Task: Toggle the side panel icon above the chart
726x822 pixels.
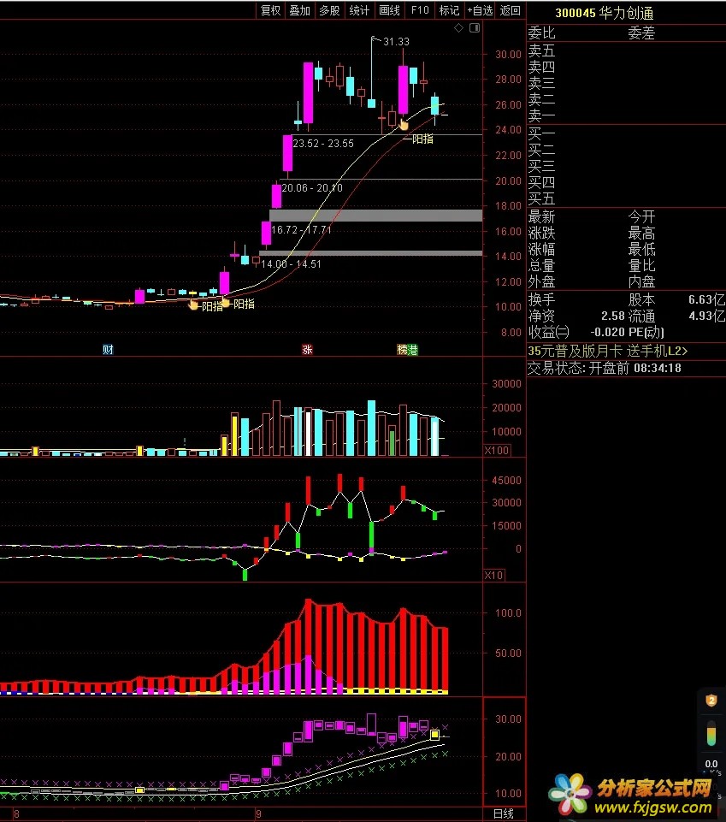Action: click(475, 27)
